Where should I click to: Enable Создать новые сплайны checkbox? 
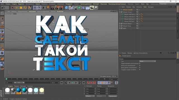[140, 70]
